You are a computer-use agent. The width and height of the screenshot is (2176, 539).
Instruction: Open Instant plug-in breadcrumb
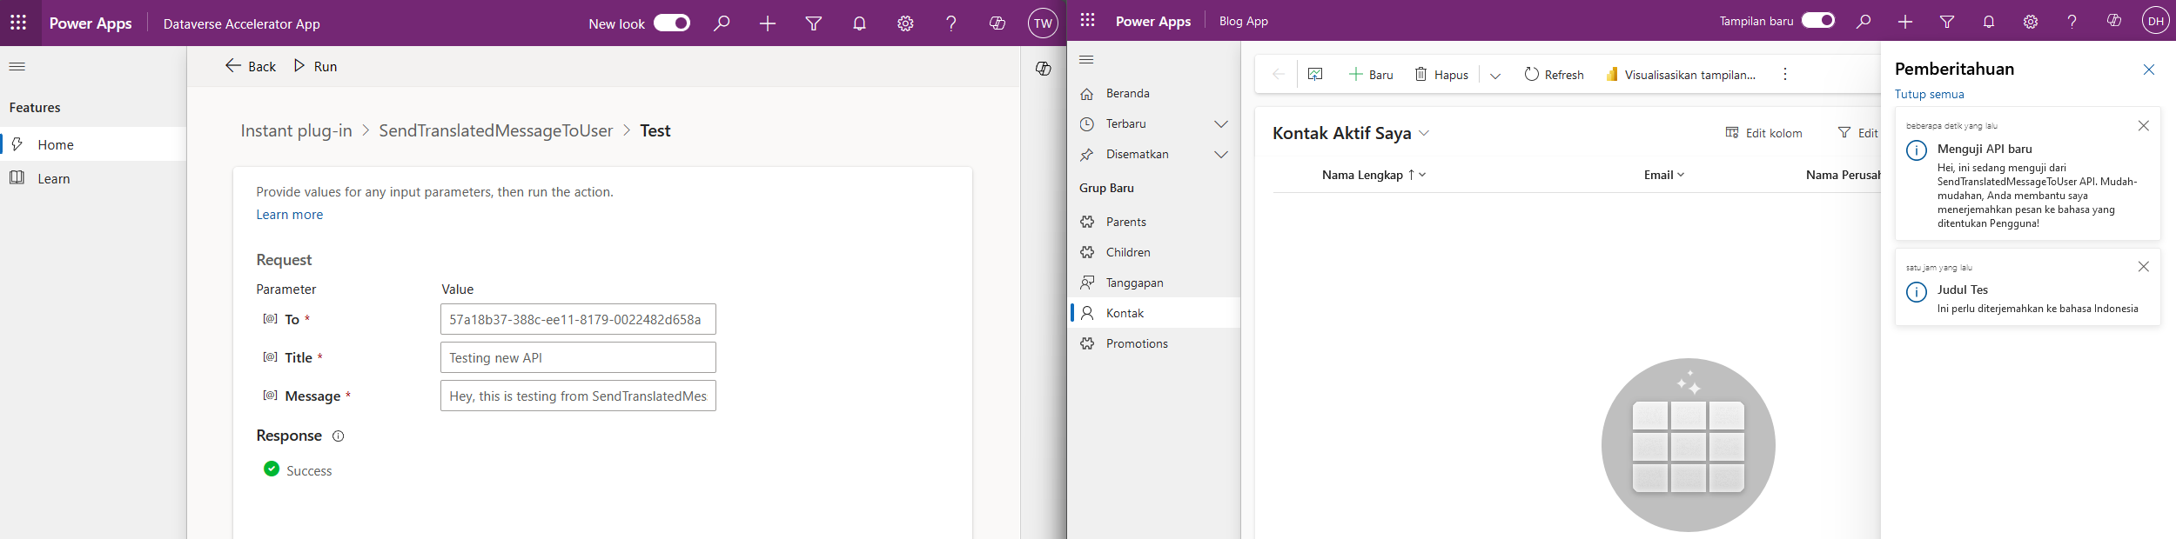[x=296, y=130]
